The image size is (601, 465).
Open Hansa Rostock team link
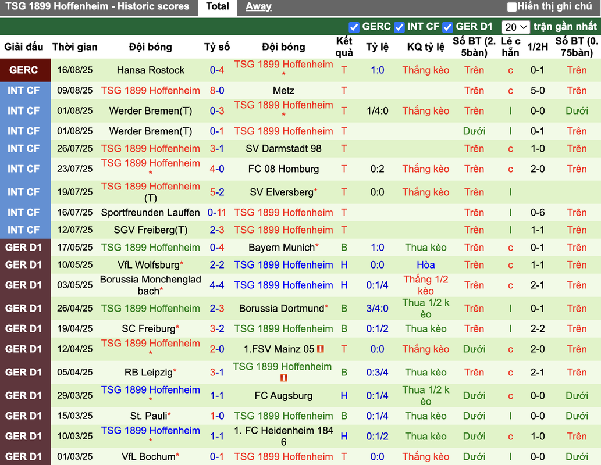[x=151, y=70]
